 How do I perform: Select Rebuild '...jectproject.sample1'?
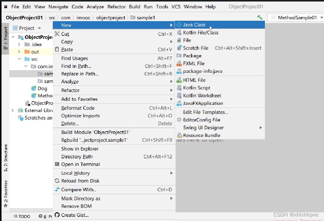click(x=114, y=140)
